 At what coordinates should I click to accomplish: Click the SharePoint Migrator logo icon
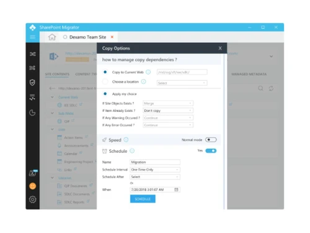click(32, 27)
